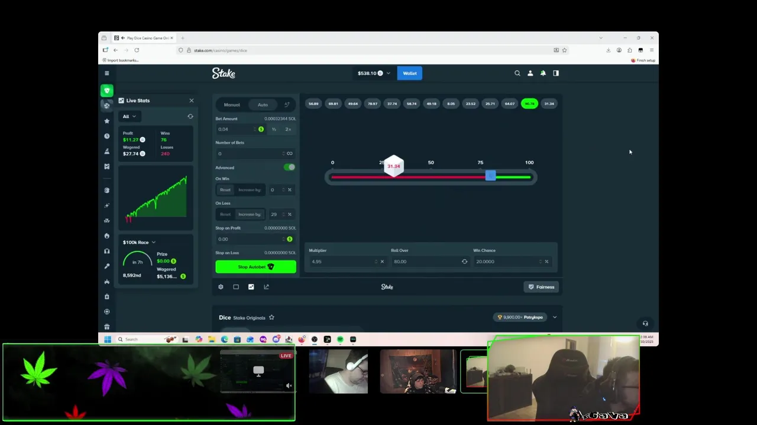Image resolution: width=757 pixels, height=425 pixels.
Task: Bookmark this page star icon
Action: (x=564, y=50)
